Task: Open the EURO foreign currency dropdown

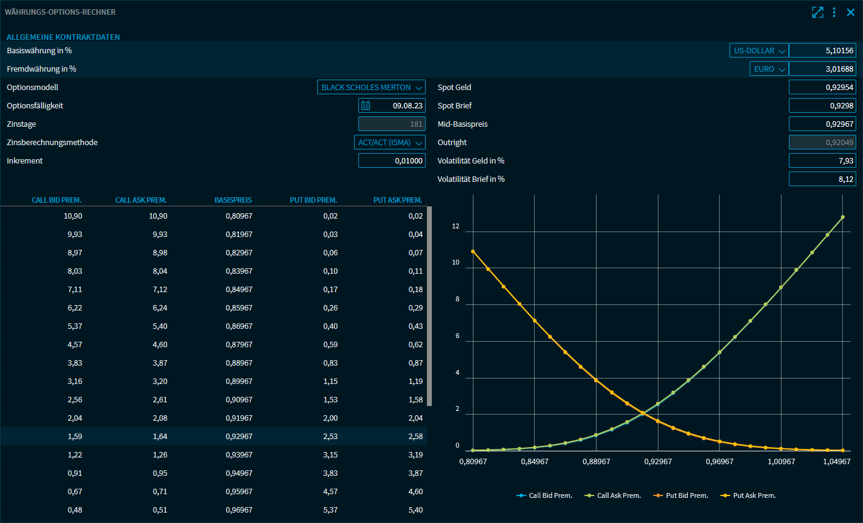Action: coord(769,69)
